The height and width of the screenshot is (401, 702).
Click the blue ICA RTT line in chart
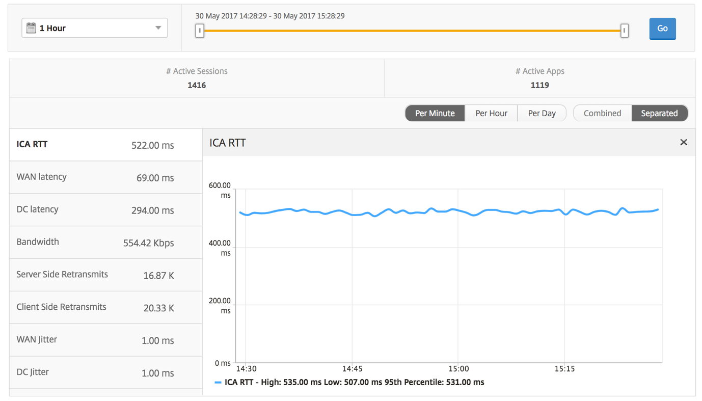pos(448,210)
